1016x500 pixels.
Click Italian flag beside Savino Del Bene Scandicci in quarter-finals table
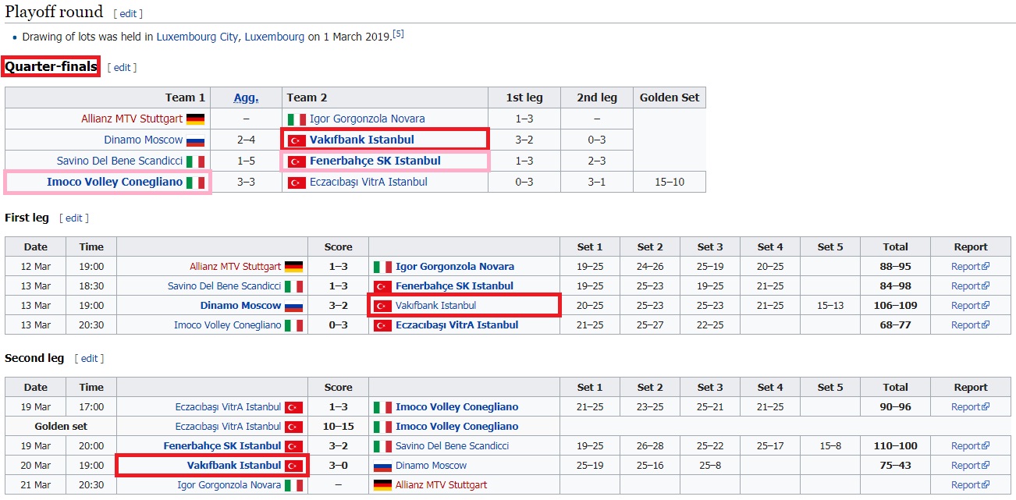click(195, 161)
